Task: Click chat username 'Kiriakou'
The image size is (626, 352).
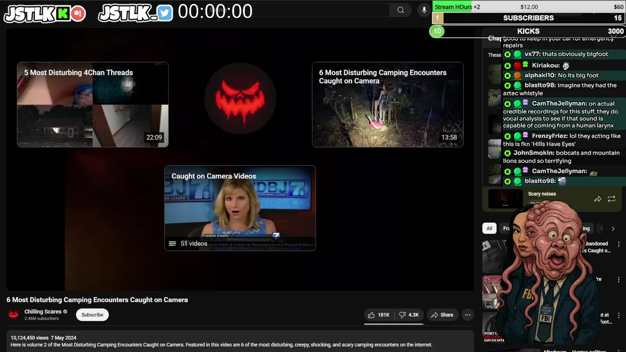Action: pos(545,66)
